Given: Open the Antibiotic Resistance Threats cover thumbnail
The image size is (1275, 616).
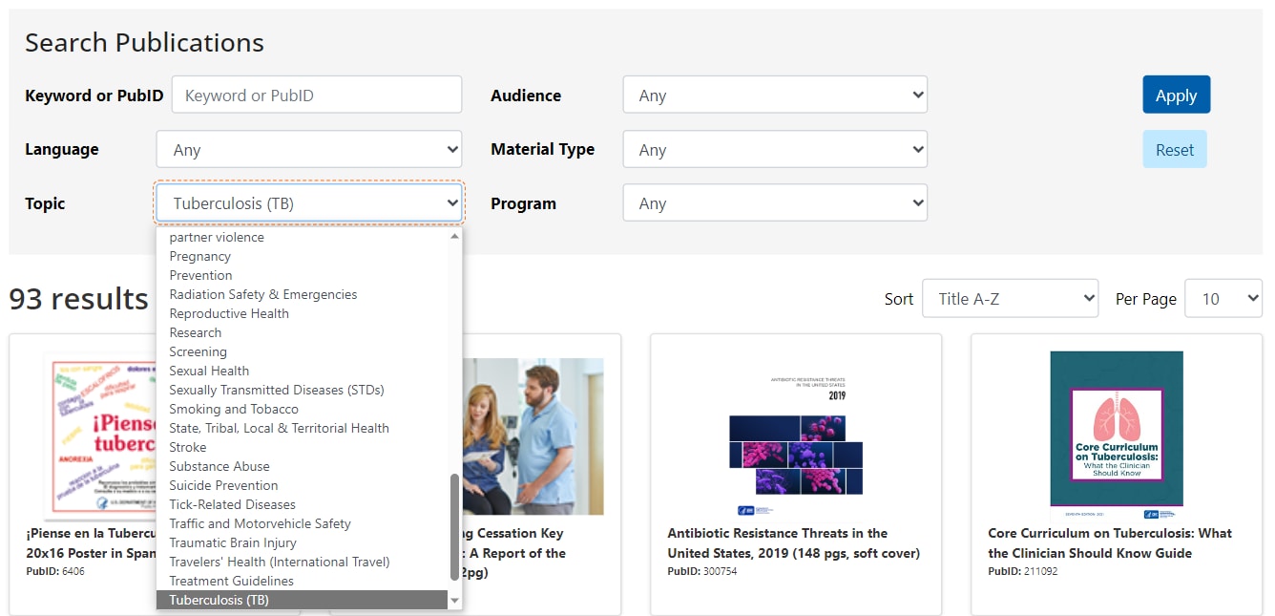Looking at the screenshot, I should pyautogui.click(x=796, y=437).
